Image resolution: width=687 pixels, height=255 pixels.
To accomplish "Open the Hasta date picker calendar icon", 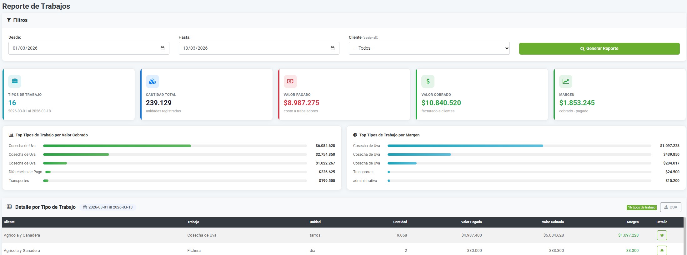I will click(333, 48).
